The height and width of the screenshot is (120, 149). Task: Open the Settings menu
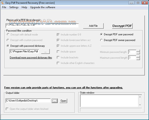[14, 7]
